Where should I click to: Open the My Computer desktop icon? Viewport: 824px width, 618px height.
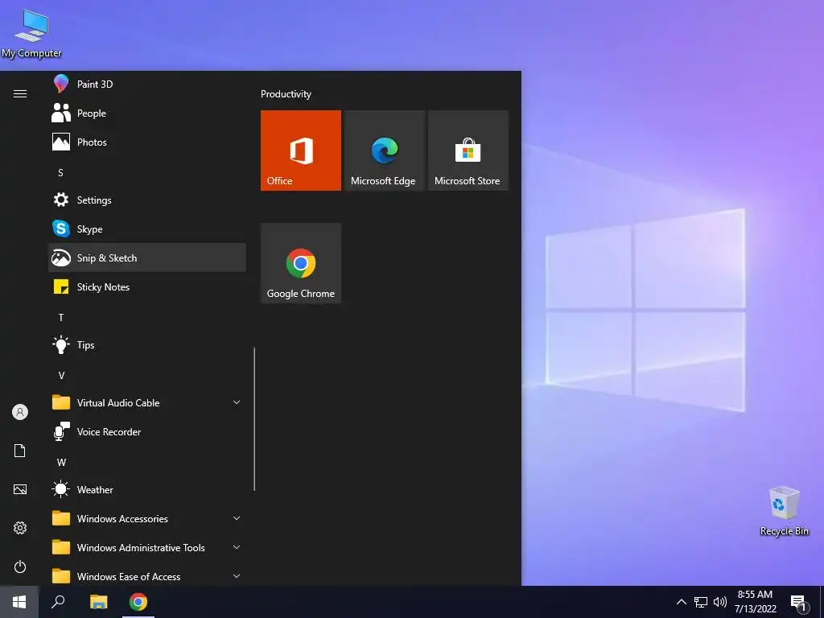[x=31, y=34]
